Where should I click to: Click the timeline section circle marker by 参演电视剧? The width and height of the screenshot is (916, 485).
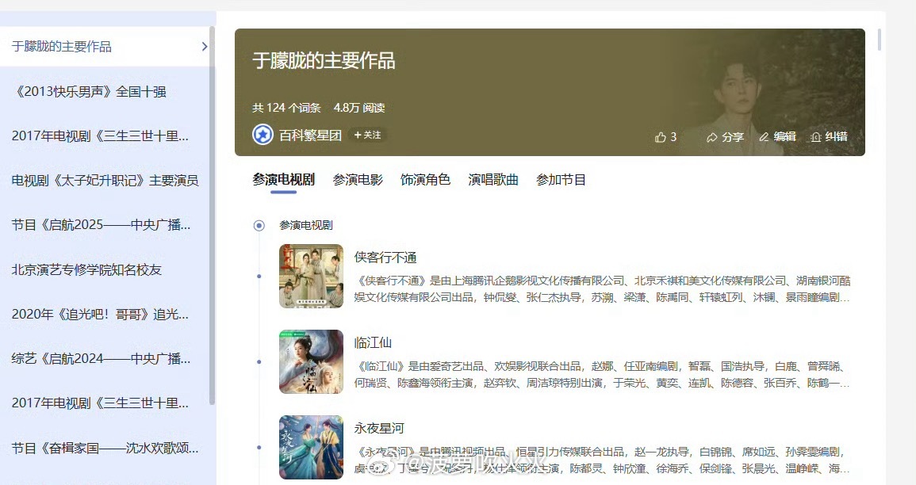[259, 225]
